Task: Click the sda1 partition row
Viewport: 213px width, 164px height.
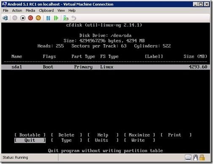Action: click(x=106, y=67)
